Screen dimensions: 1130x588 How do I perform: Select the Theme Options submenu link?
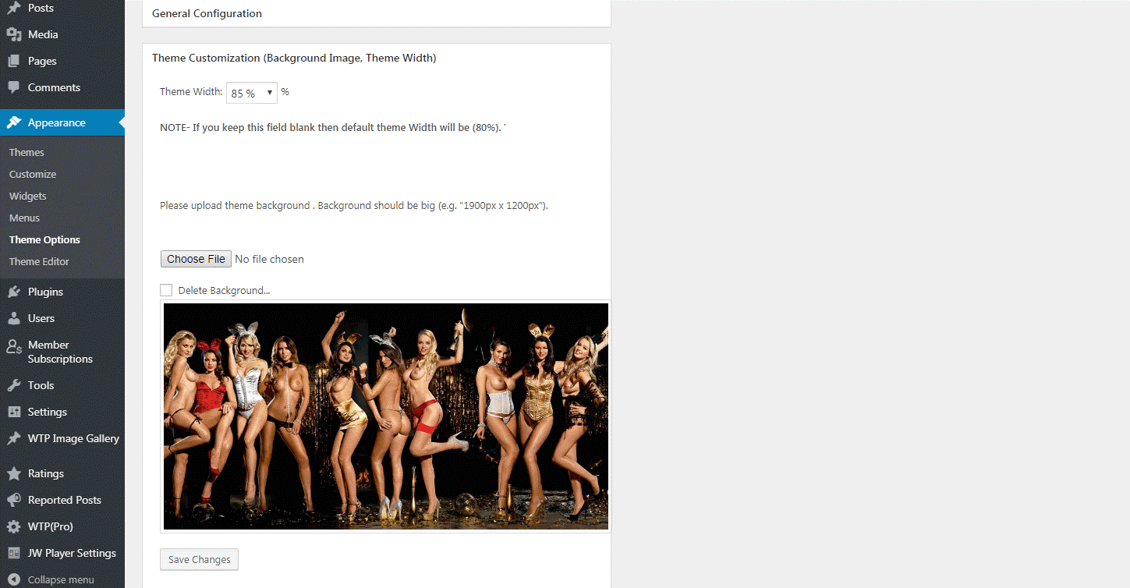coord(44,239)
